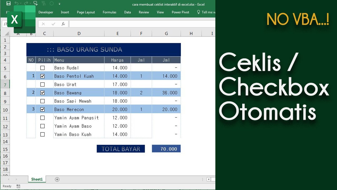Click the large Excel logo icon
This screenshot has height=190, width=337.
(x=21, y=19)
